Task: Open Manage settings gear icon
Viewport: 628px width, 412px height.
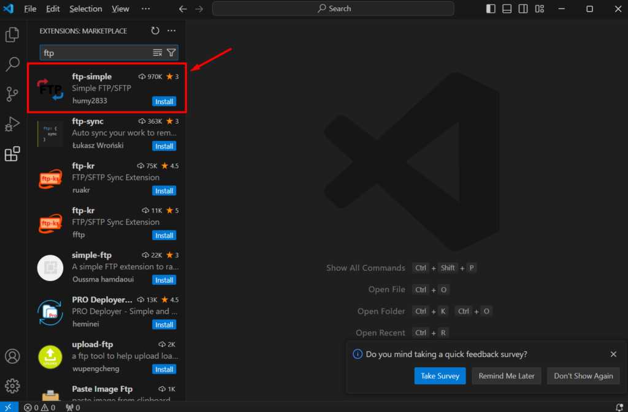Action: click(x=12, y=386)
